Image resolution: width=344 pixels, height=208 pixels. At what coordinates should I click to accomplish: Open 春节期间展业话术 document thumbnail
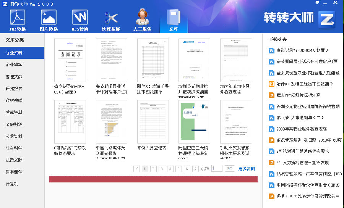pos(112,60)
